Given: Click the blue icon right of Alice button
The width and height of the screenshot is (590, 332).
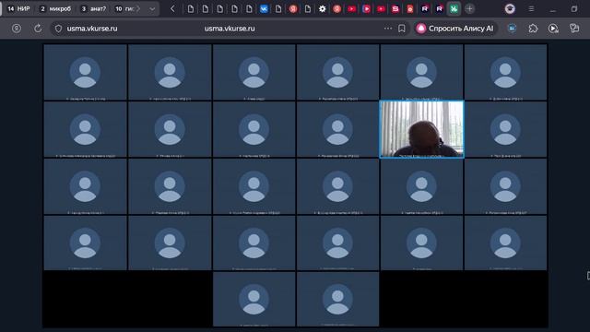Looking at the screenshot, I should (513, 29).
